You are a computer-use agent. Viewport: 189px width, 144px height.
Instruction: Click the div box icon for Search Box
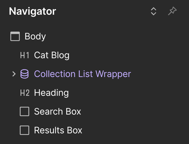pyautogui.click(x=24, y=111)
